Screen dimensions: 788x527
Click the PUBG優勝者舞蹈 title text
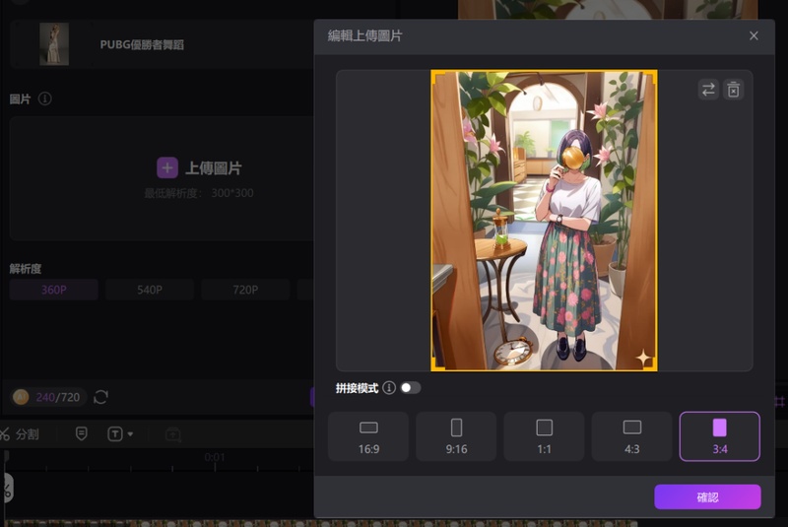[142, 44]
